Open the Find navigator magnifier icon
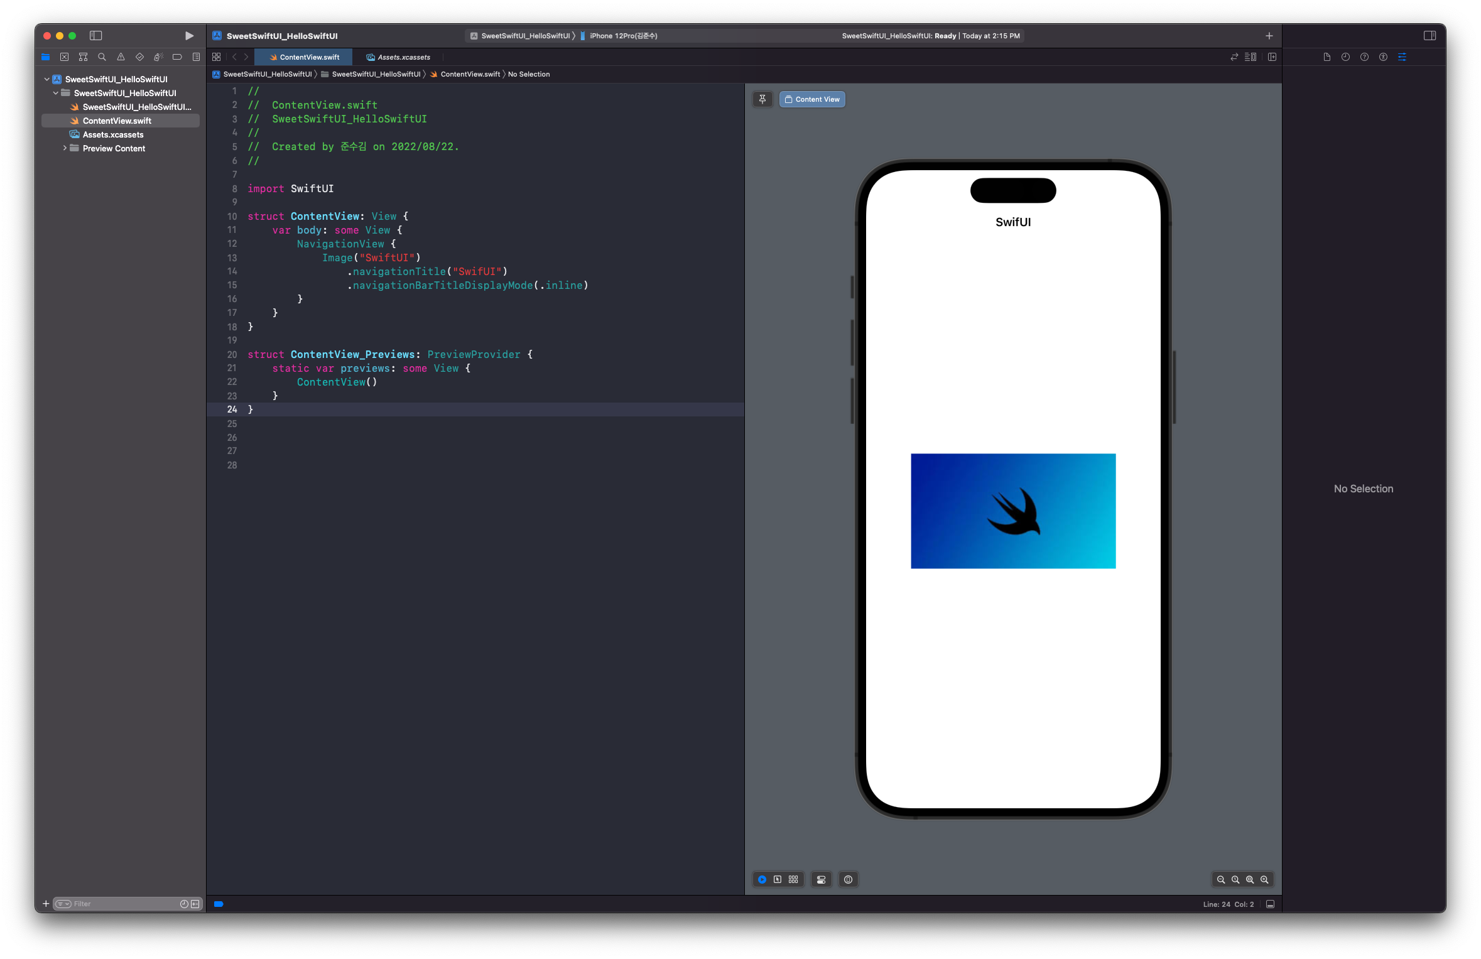 click(102, 57)
